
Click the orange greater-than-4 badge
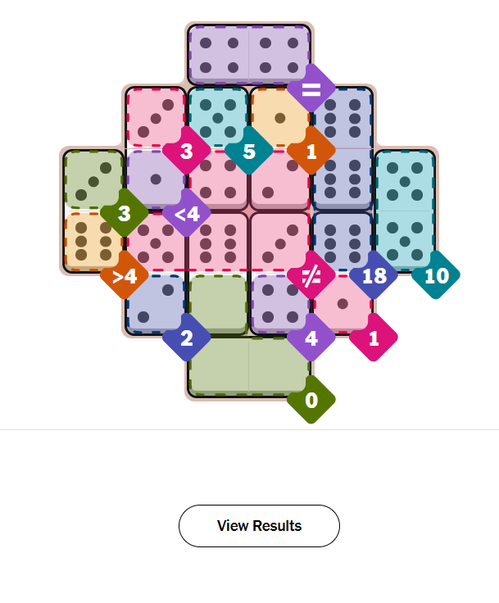coord(125,275)
